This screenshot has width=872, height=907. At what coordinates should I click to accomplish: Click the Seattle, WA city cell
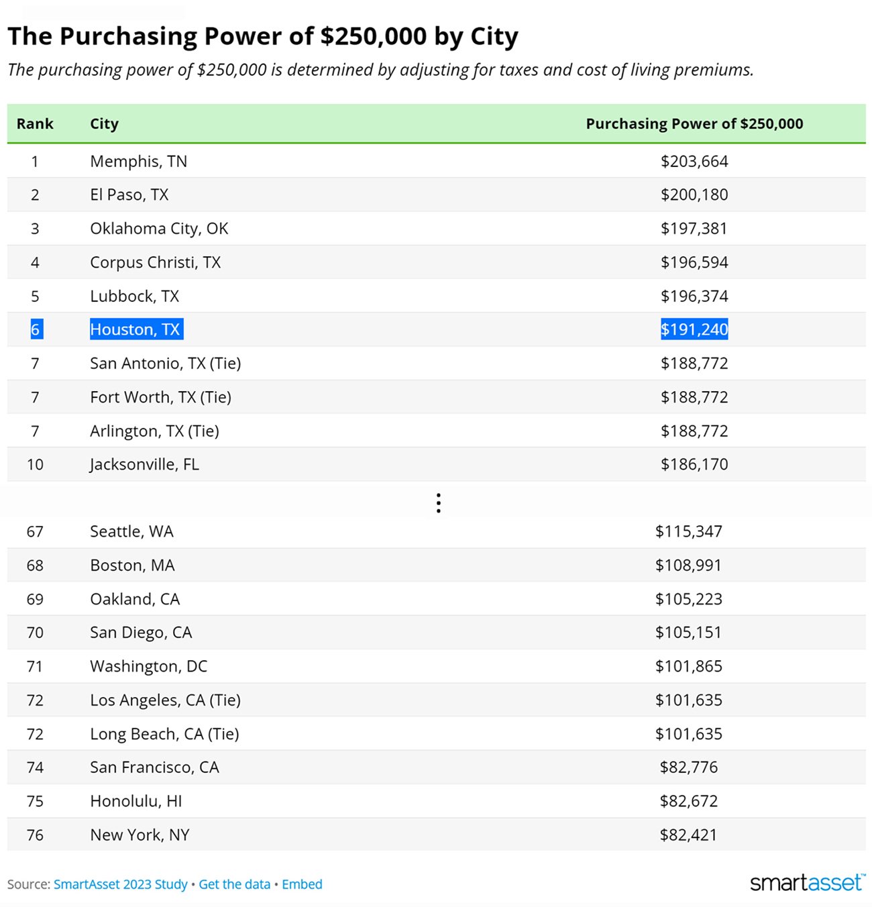pos(131,532)
